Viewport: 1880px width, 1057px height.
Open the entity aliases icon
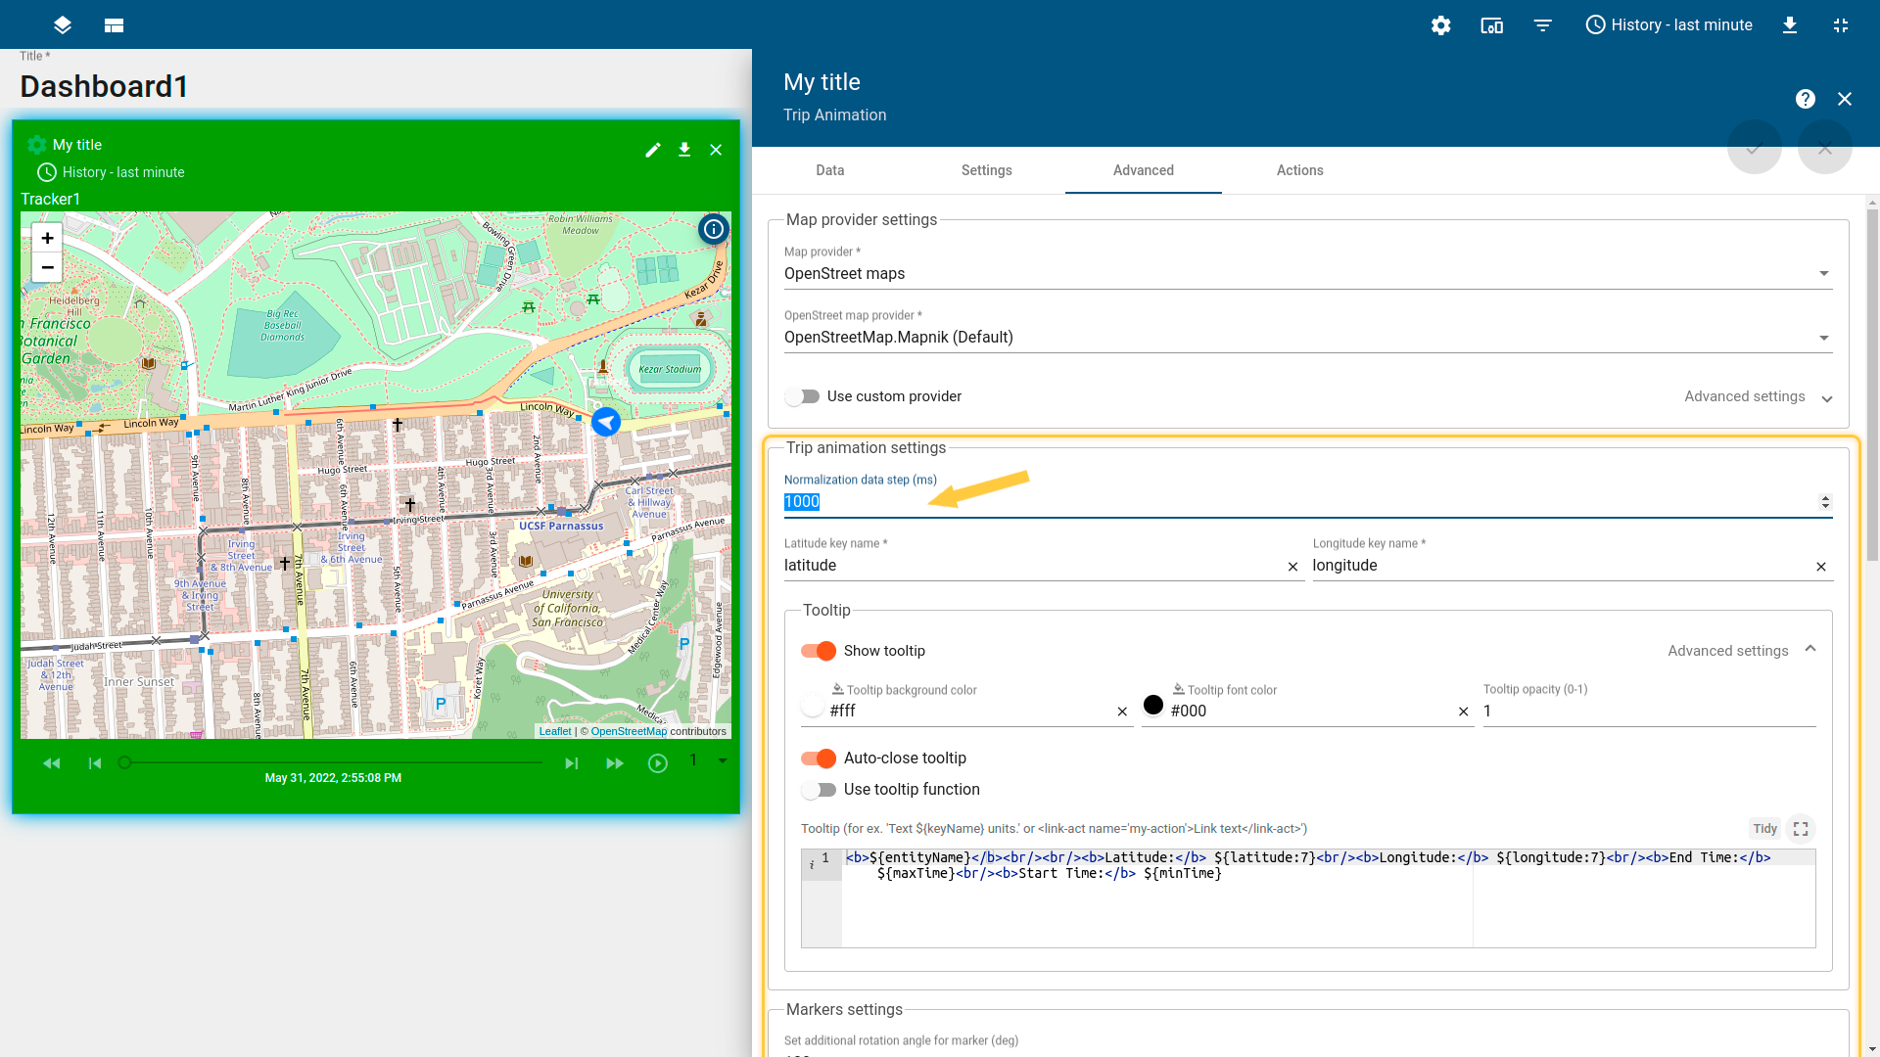point(1491,25)
